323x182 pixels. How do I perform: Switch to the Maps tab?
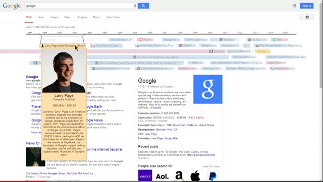pos(67,17)
